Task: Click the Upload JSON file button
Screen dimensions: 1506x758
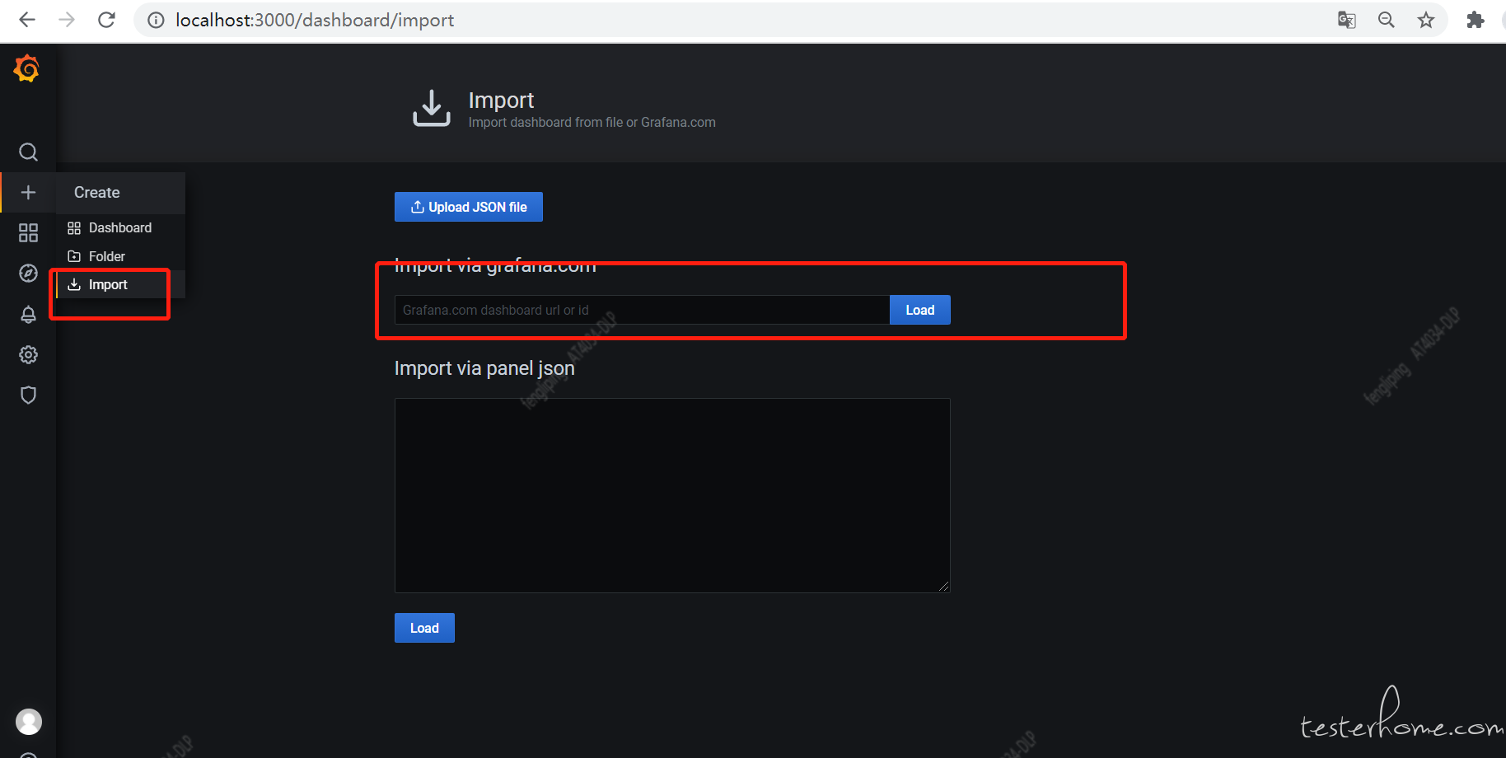Action: point(469,207)
